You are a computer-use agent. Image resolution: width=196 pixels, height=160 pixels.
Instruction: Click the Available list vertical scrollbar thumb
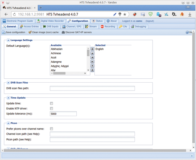click(88, 53)
